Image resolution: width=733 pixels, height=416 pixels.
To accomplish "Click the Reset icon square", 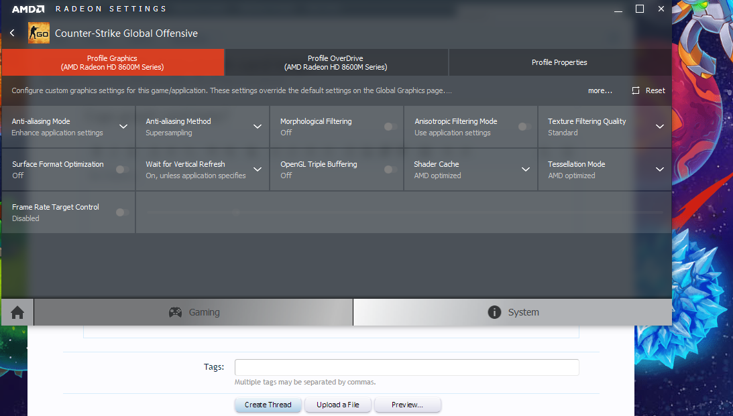I will click(636, 90).
